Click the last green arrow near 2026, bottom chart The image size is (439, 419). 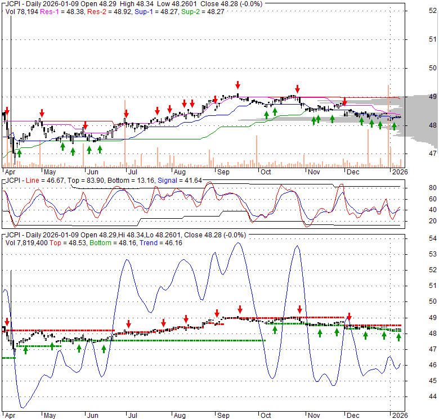tap(399, 336)
